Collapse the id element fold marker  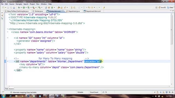tap(8, 38)
